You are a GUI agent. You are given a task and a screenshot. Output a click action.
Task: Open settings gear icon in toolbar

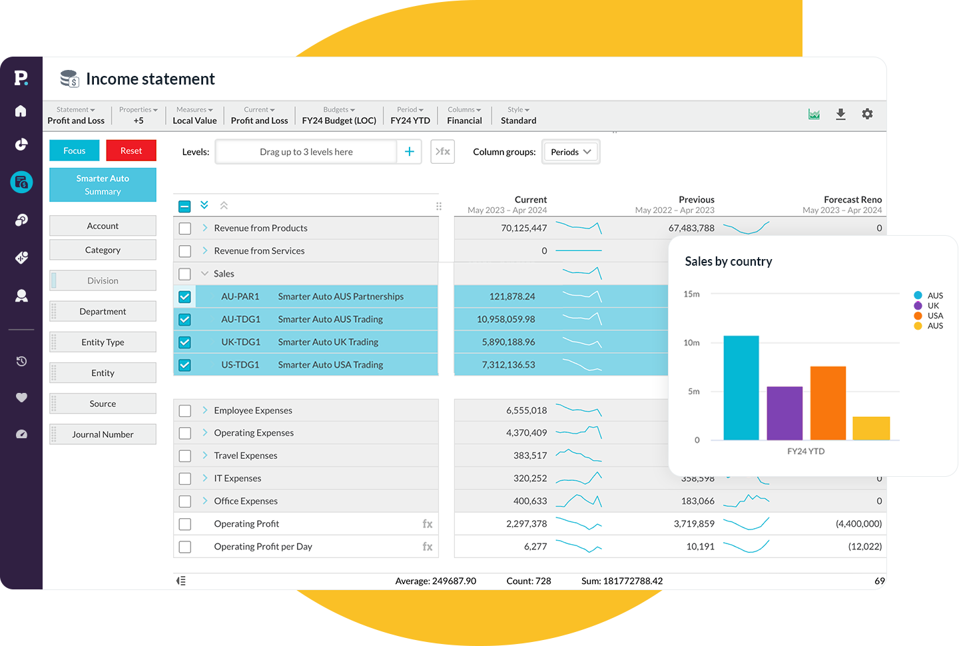point(867,114)
